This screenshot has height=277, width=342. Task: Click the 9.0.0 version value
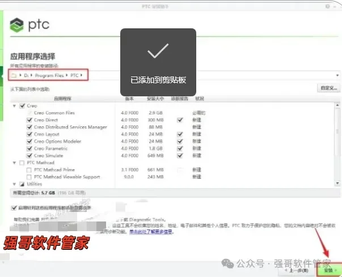coord(129,177)
